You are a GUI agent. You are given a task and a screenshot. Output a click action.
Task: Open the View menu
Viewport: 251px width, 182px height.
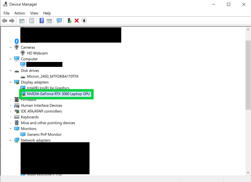[x=34, y=13]
